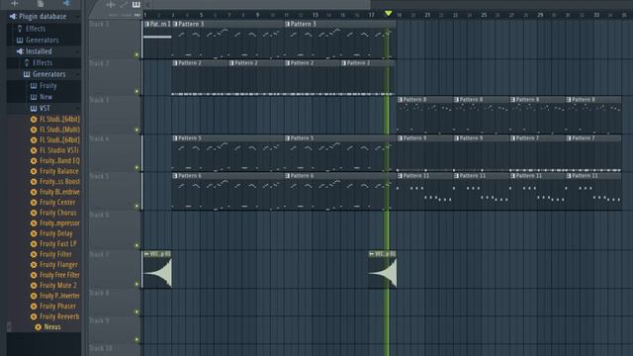
Task: Click bar 25 on the timeline ruler
Action: pos(484,15)
